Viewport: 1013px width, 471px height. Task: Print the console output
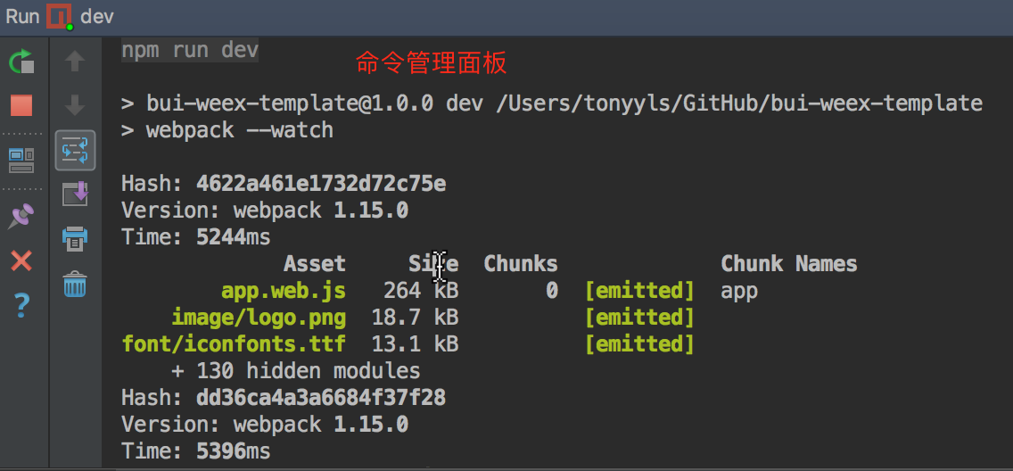pyautogui.click(x=75, y=238)
